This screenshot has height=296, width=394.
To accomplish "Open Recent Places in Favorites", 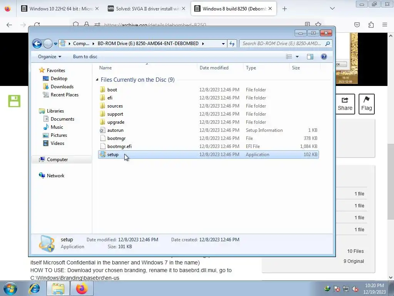I will click(x=60, y=95).
